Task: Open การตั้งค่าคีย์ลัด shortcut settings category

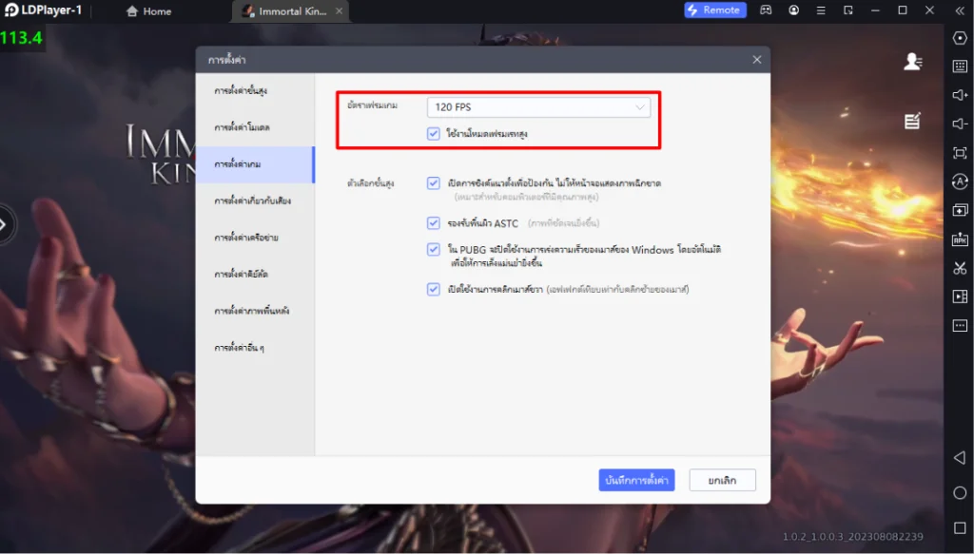Action: (255, 275)
